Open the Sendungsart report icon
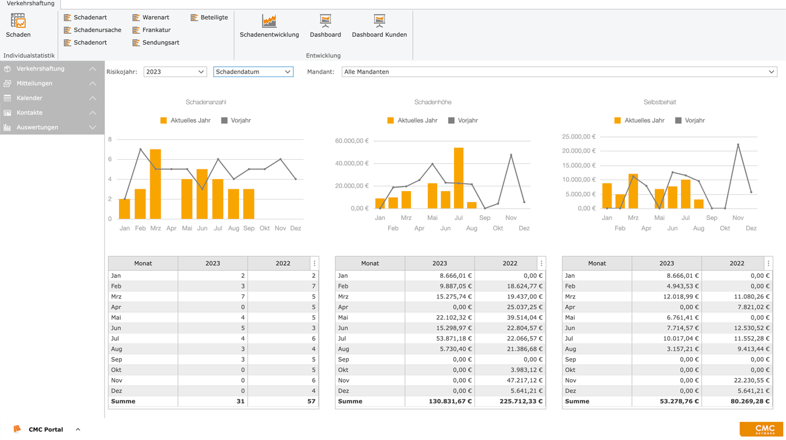This screenshot has width=786, height=440. pyautogui.click(x=136, y=43)
